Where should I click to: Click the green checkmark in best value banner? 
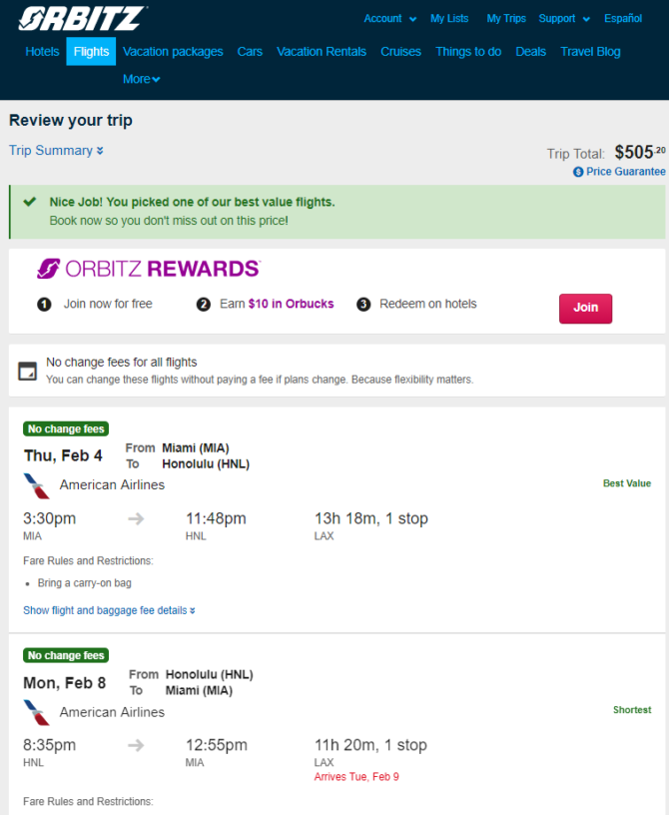(30, 201)
